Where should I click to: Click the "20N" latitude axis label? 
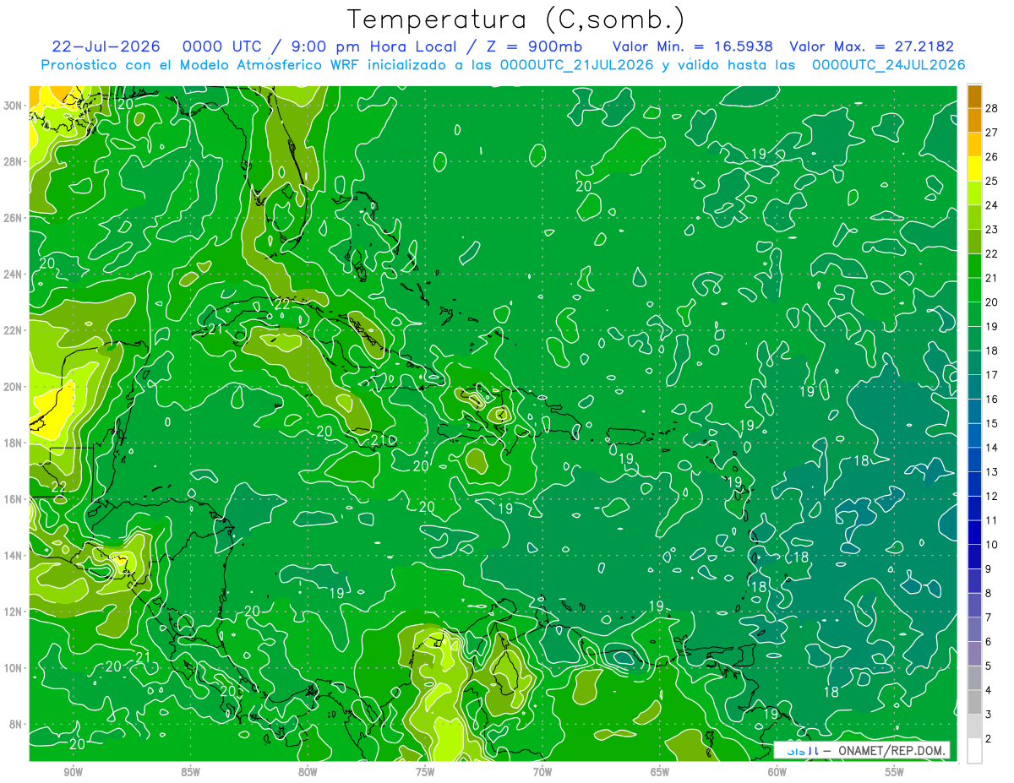click(x=14, y=386)
